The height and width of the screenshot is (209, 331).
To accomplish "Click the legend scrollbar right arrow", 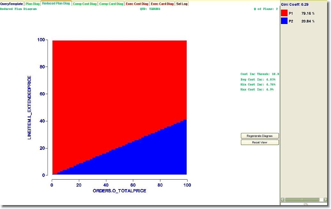I will [325, 199].
